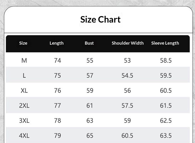Click the 3XL size row label
The width and height of the screenshot is (195, 143).
click(x=24, y=121)
